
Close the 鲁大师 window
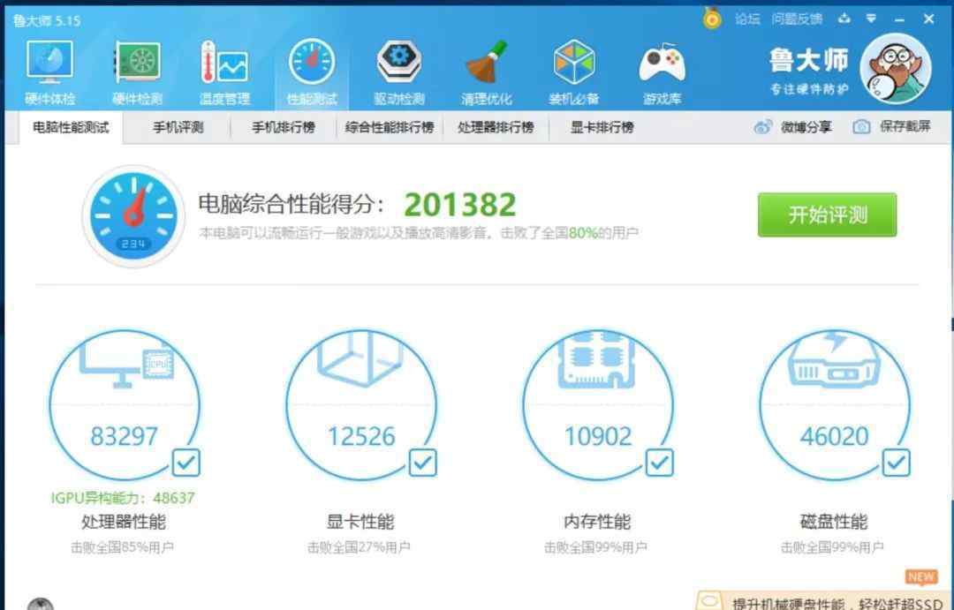click(929, 19)
